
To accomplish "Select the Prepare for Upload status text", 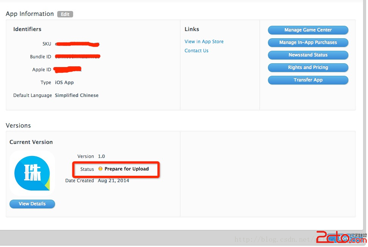I will (x=127, y=169).
